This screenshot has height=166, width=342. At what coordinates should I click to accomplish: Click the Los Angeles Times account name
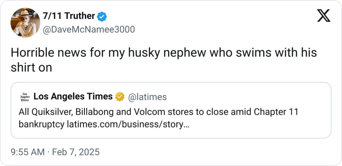(x=73, y=97)
